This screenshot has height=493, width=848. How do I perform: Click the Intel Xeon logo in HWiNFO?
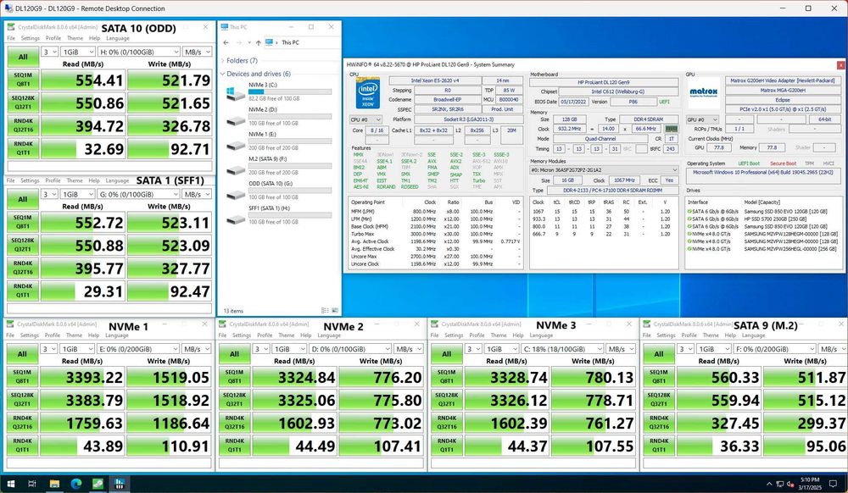[368, 93]
